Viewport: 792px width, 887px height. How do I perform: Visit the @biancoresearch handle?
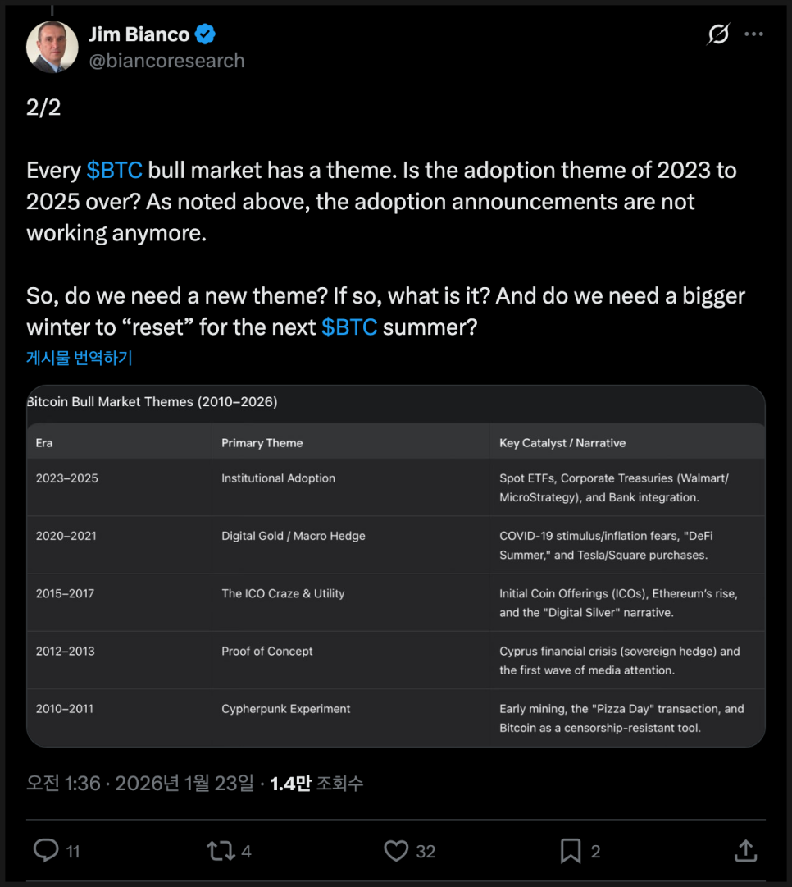(166, 61)
